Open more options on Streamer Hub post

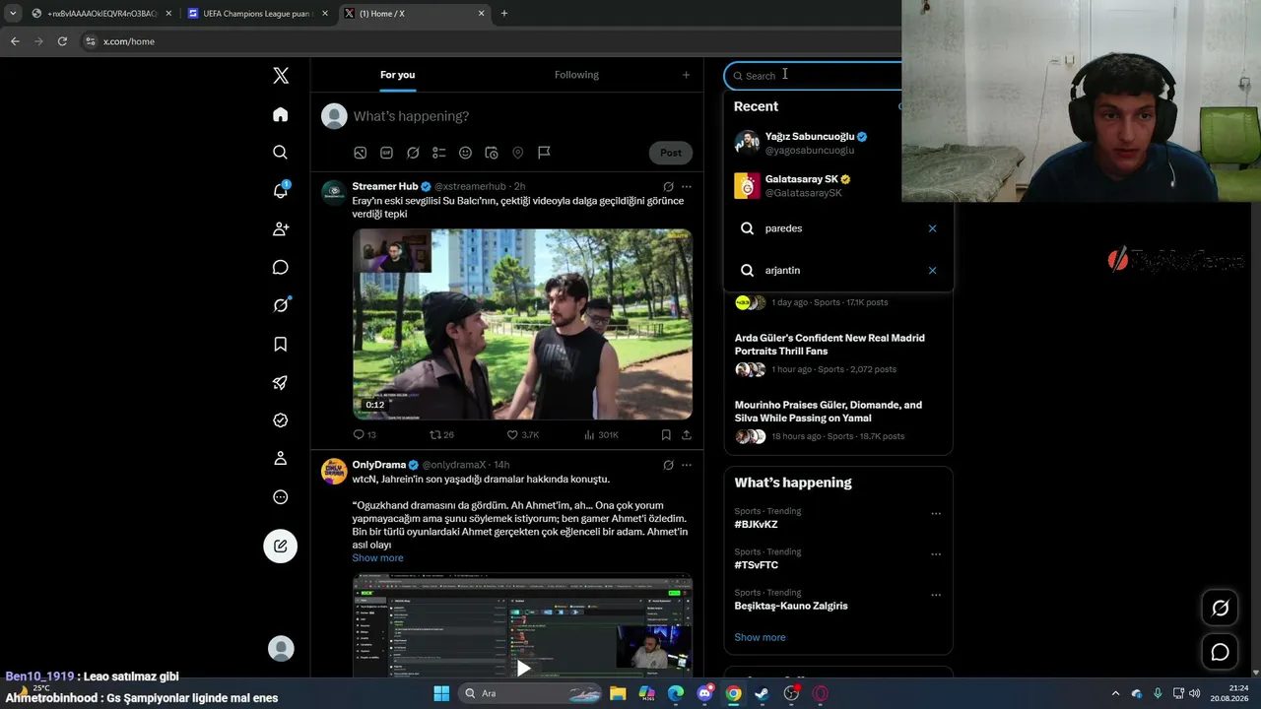pyautogui.click(x=687, y=186)
